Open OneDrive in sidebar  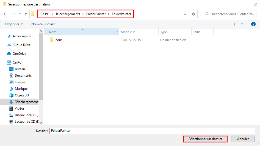20,54
